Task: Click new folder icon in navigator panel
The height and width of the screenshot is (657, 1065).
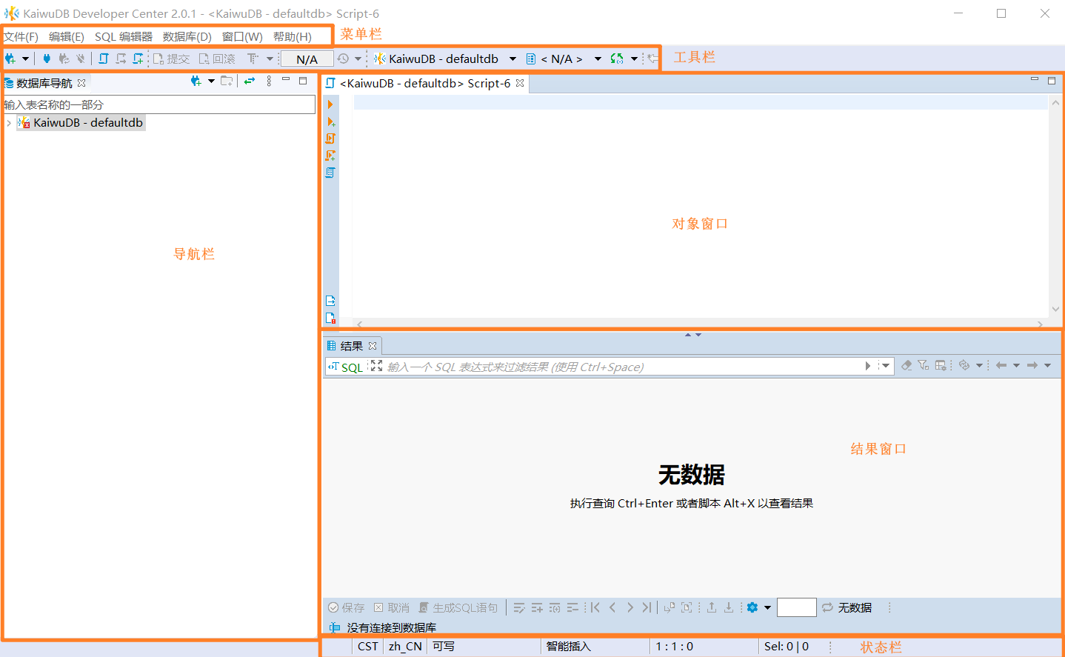Action: [227, 81]
